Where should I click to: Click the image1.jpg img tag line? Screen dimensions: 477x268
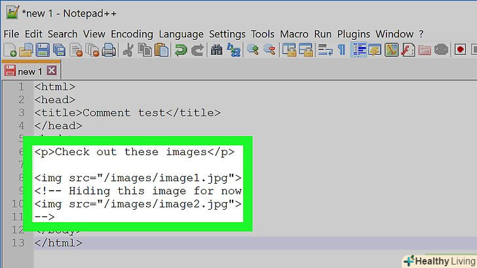pyautogui.click(x=138, y=178)
